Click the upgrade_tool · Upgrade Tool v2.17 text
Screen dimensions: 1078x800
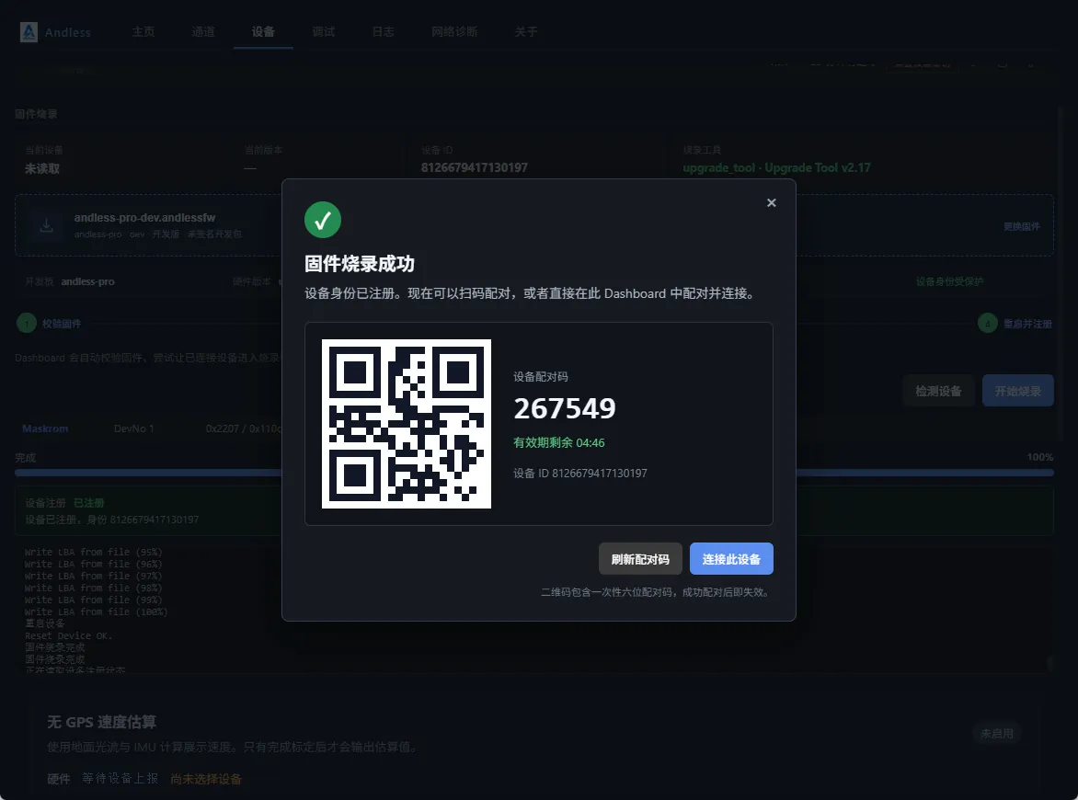777,167
